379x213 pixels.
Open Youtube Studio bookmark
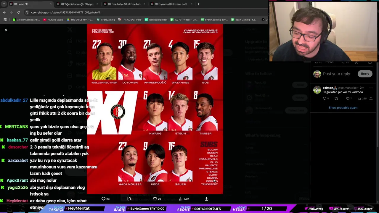click(53, 20)
